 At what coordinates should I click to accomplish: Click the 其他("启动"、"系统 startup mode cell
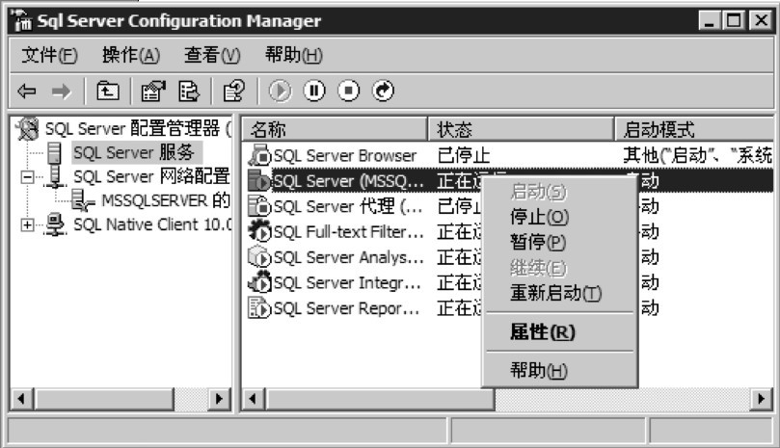[x=697, y=156]
